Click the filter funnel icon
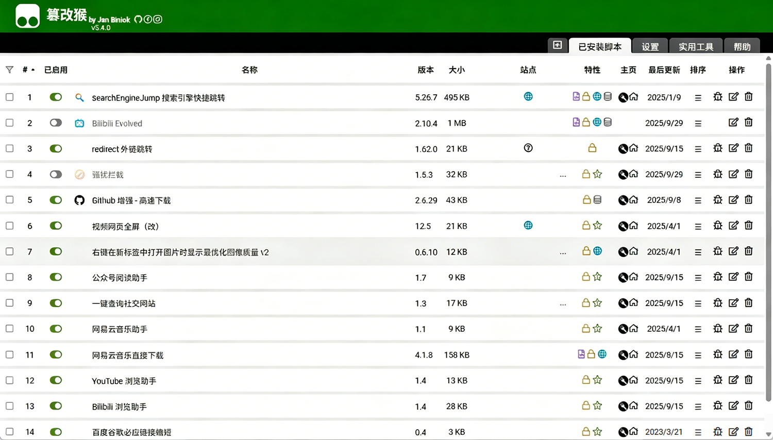773x440 pixels. tap(9, 70)
